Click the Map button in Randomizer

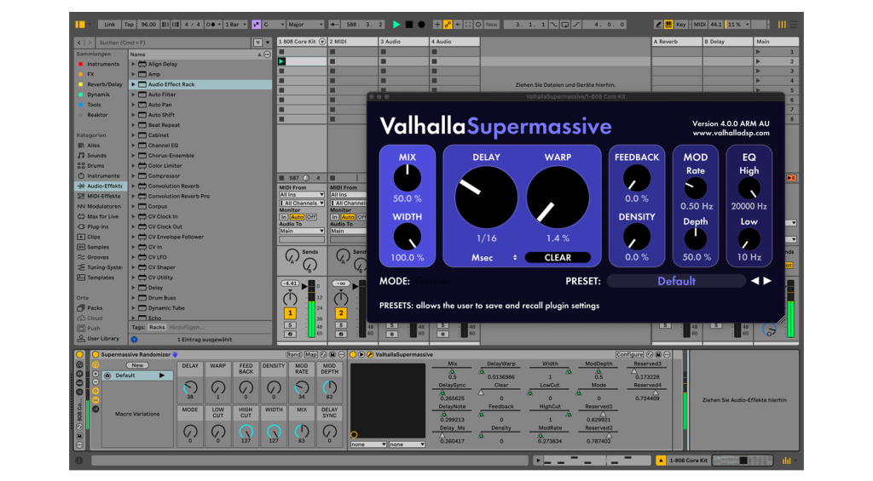point(310,355)
